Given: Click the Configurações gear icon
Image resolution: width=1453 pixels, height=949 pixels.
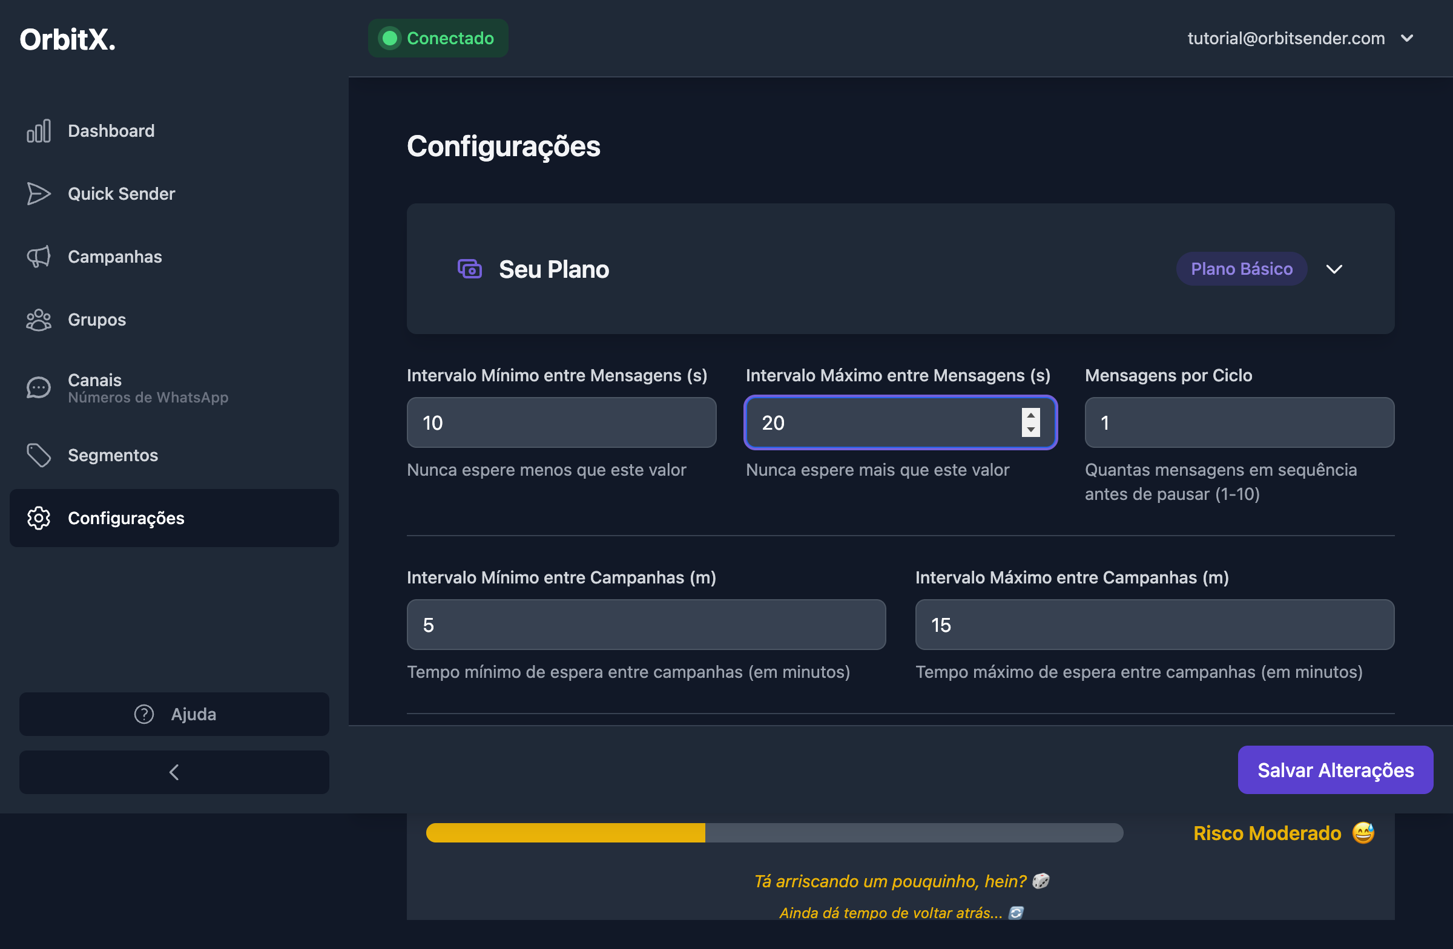Looking at the screenshot, I should (39, 517).
